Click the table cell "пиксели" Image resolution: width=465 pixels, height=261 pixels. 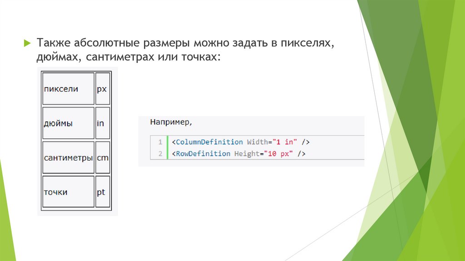[68, 89]
